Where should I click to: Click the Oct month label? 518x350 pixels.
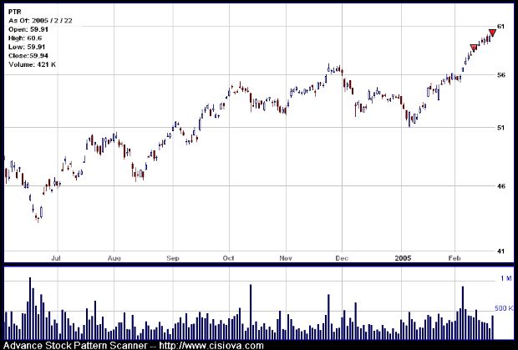click(228, 258)
